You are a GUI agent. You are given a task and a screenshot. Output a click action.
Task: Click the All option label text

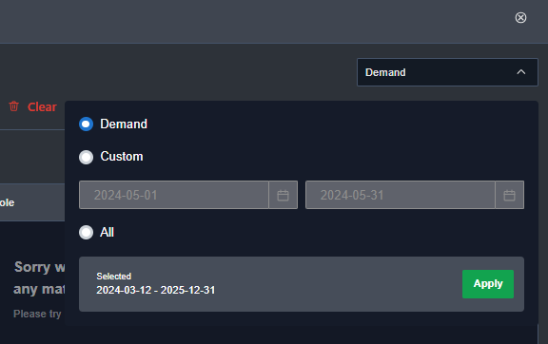coord(107,232)
